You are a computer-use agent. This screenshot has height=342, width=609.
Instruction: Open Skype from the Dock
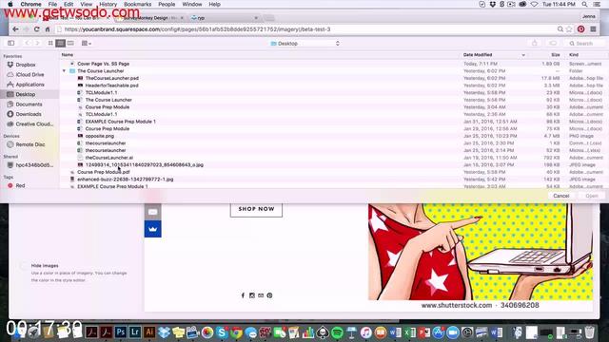222,332
